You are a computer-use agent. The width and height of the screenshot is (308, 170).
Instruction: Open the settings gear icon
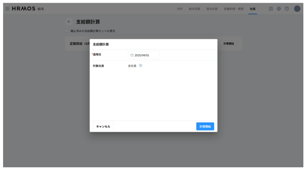coord(279,9)
